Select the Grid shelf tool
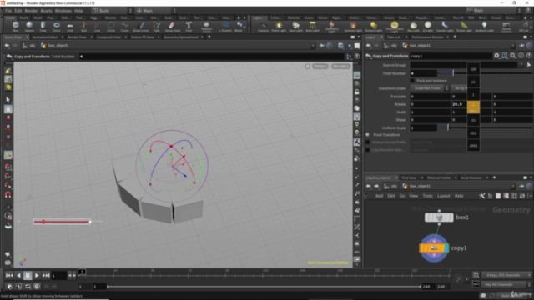Screen dimensions: 534x300 pyautogui.click(x=70, y=27)
